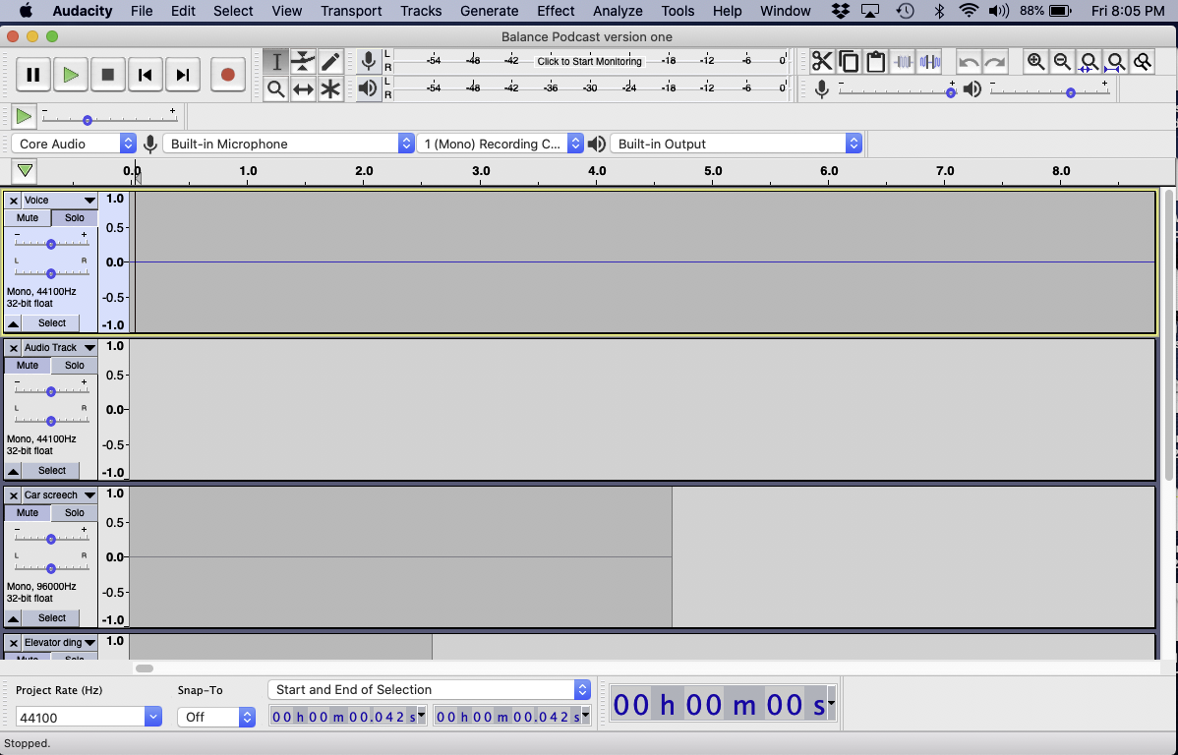Open the Generate menu
Image resolution: width=1178 pixels, height=755 pixels.
tap(489, 11)
